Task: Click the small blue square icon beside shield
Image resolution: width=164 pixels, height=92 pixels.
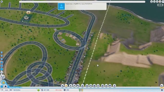Action: pyautogui.click(x=2, y=86)
